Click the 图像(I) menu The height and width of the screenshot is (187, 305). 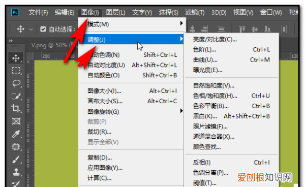(90, 13)
